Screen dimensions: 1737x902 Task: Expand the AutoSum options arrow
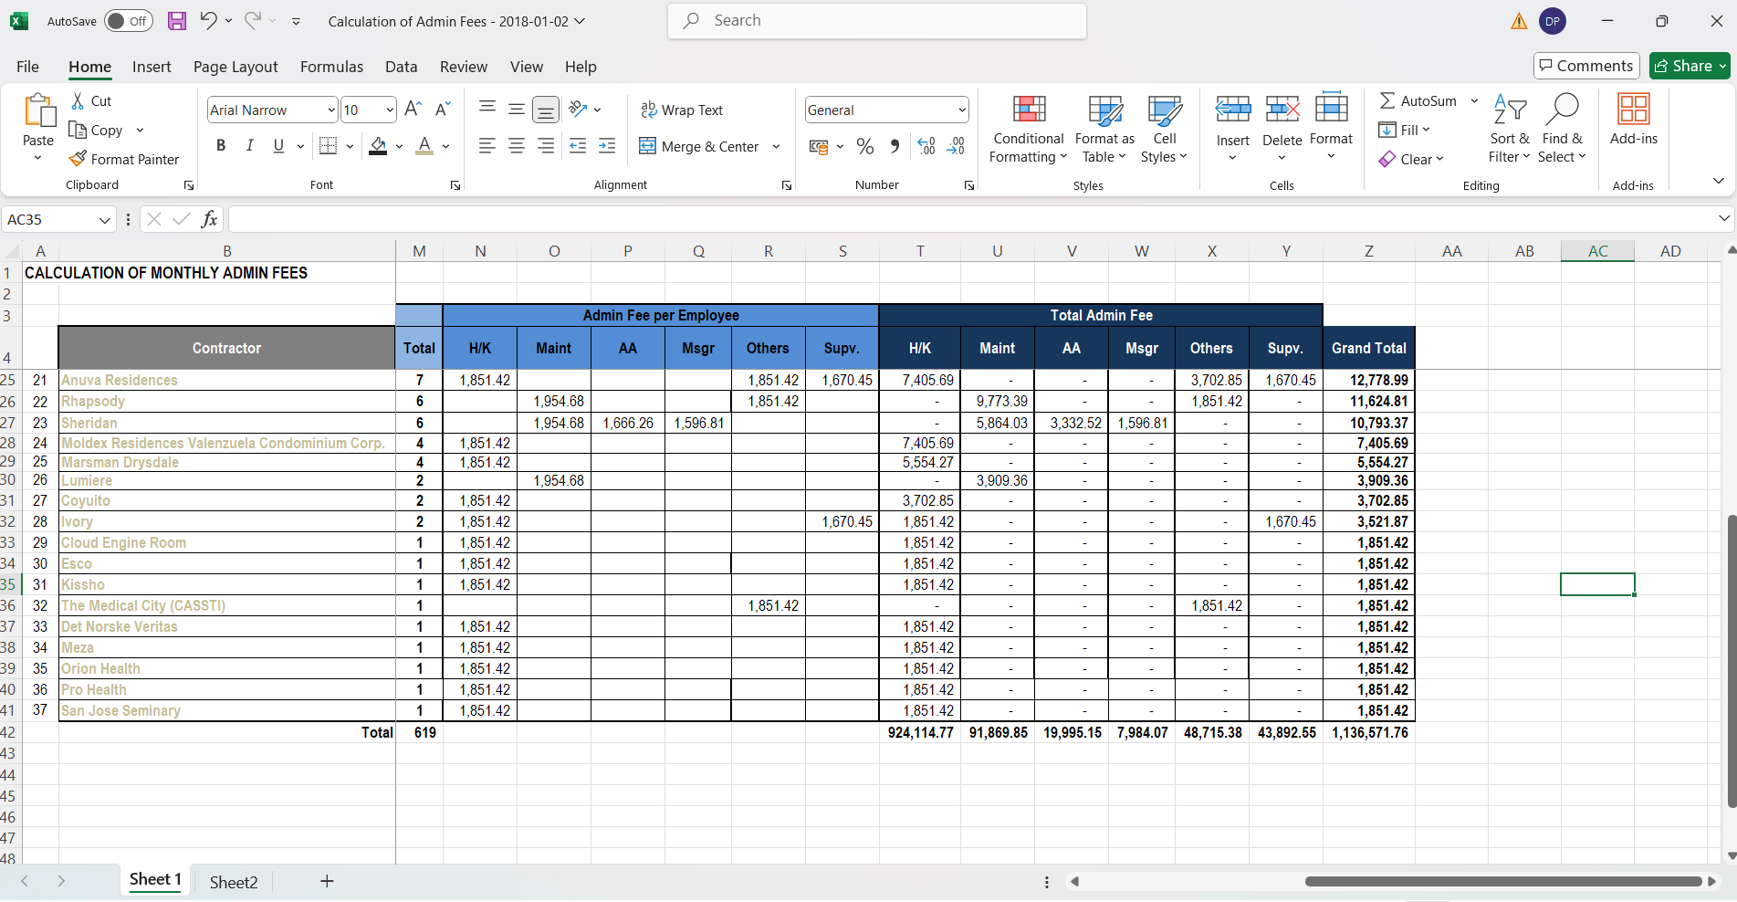click(x=1474, y=100)
